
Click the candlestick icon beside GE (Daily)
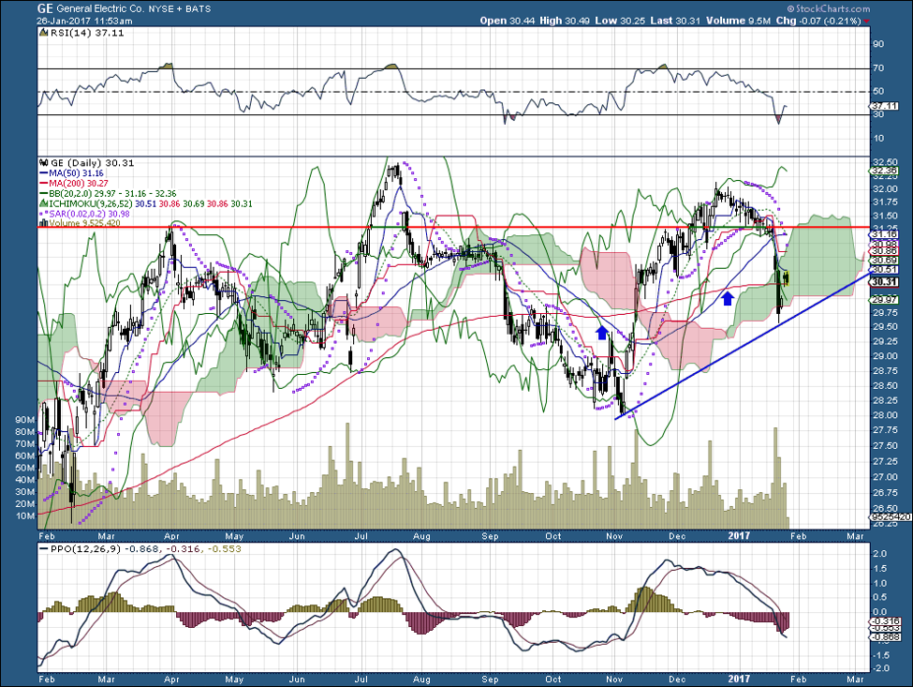pyautogui.click(x=43, y=163)
